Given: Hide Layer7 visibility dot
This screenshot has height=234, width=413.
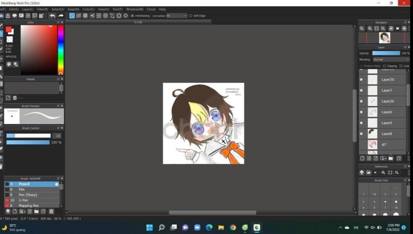Looking at the screenshot, I should (x=361, y=90).
